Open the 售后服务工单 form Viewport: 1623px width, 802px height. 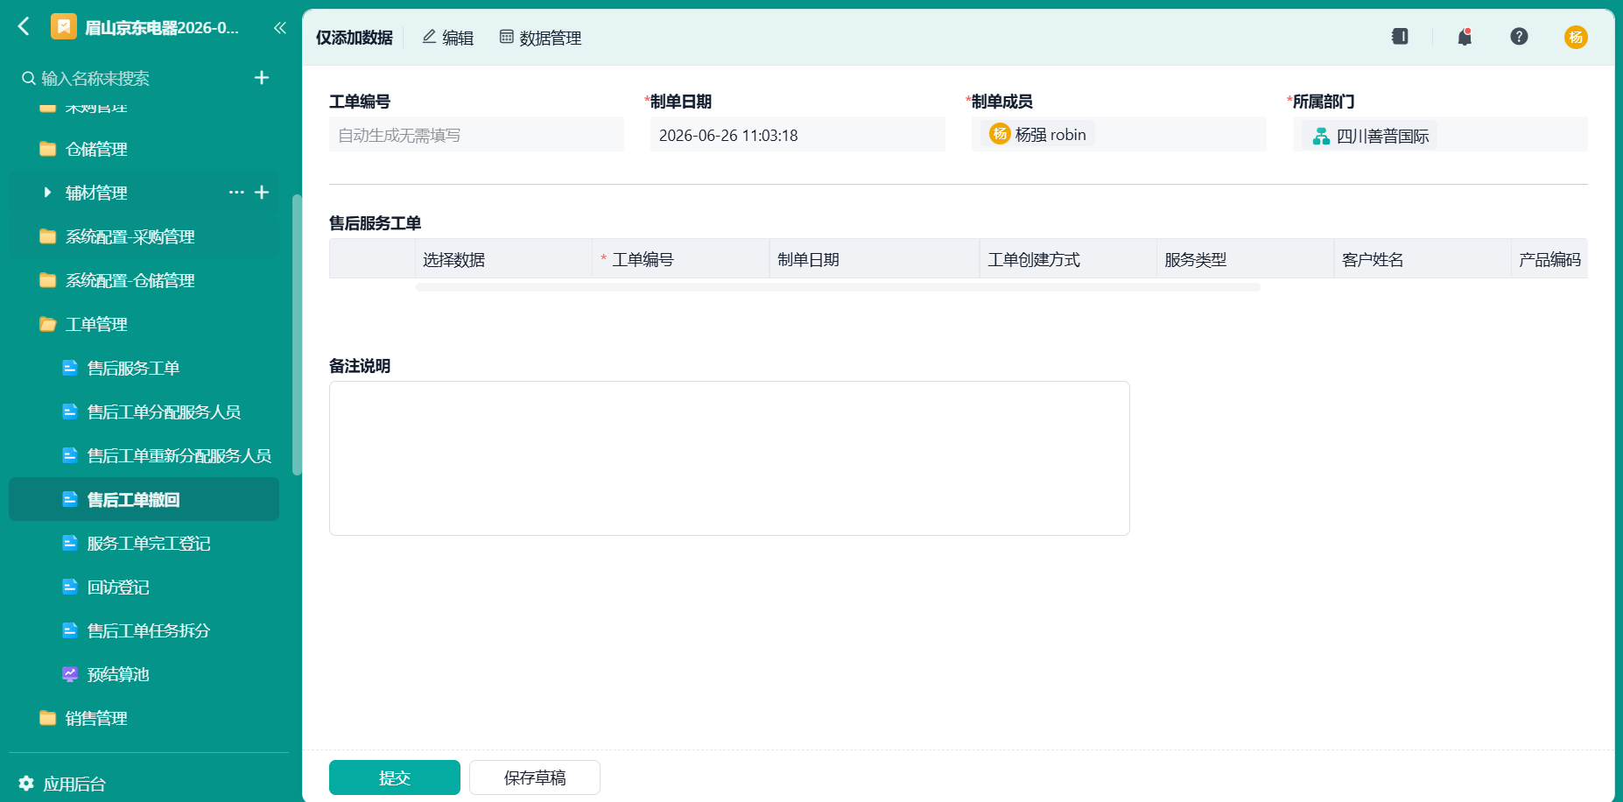[x=144, y=368]
